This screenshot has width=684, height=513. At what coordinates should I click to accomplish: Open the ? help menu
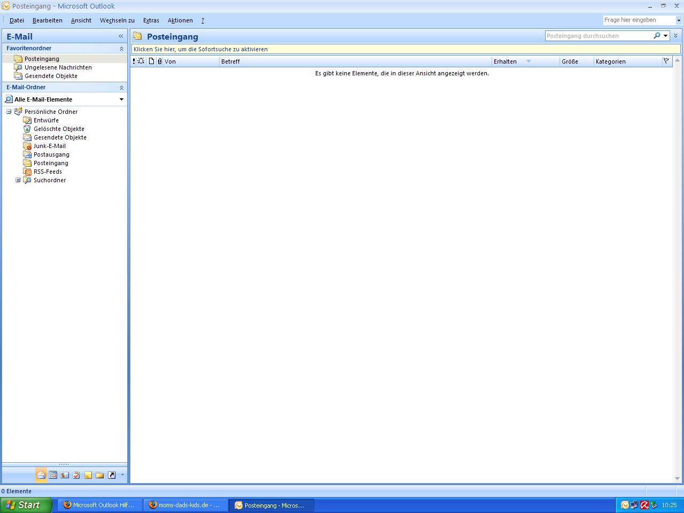pyautogui.click(x=203, y=20)
